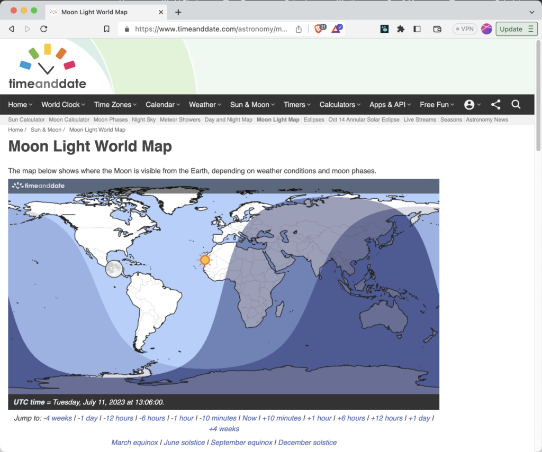Open the site search magnifier icon
Screen dimensions: 542x452
pyautogui.click(x=516, y=104)
